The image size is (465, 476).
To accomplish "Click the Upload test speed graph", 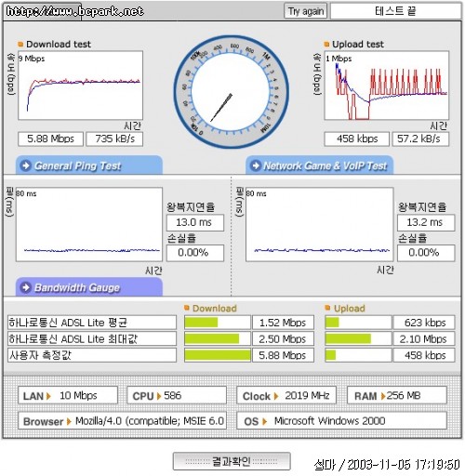I will tap(386, 86).
